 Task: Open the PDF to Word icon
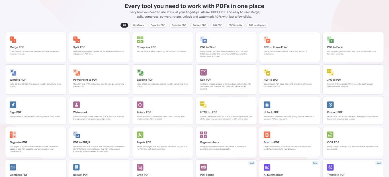(x=203, y=40)
